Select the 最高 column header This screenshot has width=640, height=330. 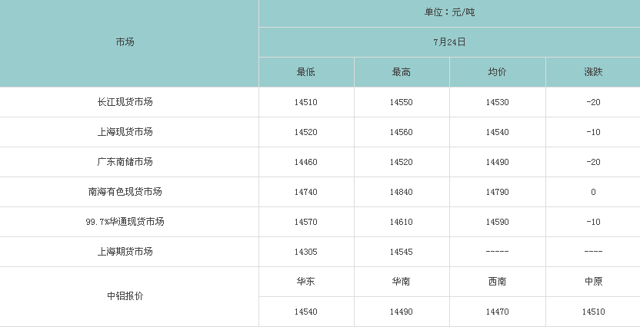[x=402, y=72]
